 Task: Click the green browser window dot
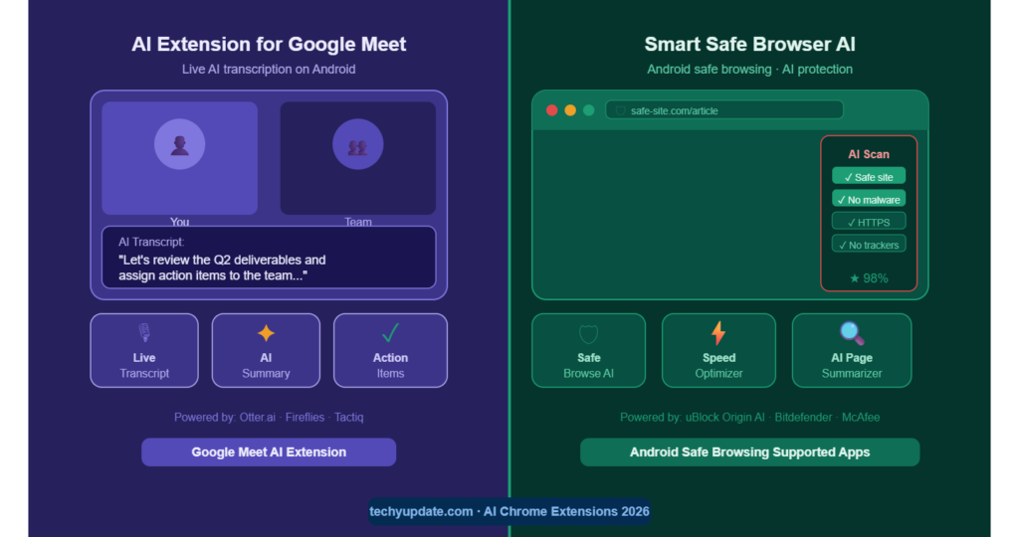[589, 110]
